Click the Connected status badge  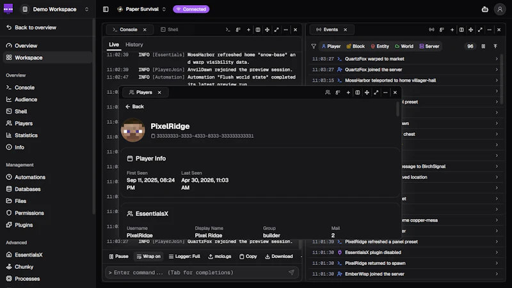[x=191, y=9]
